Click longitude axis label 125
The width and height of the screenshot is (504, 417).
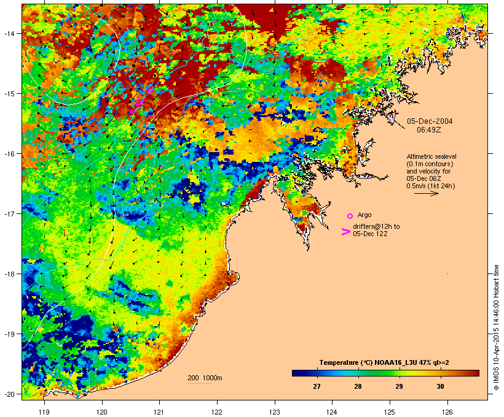pos(390,412)
